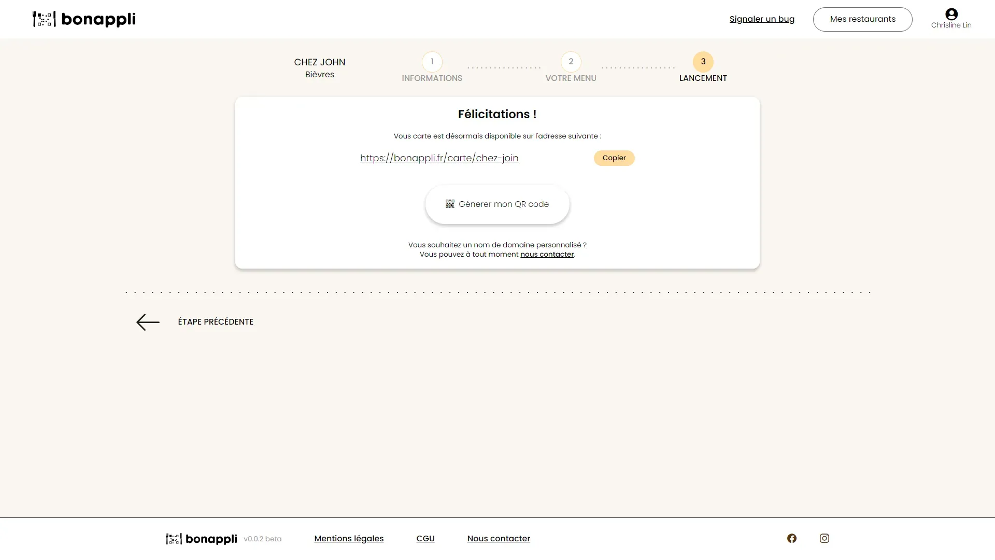This screenshot has width=995, height=560.
Task: Go back with the left arrow icon
Action: click(x=148, y=322)
